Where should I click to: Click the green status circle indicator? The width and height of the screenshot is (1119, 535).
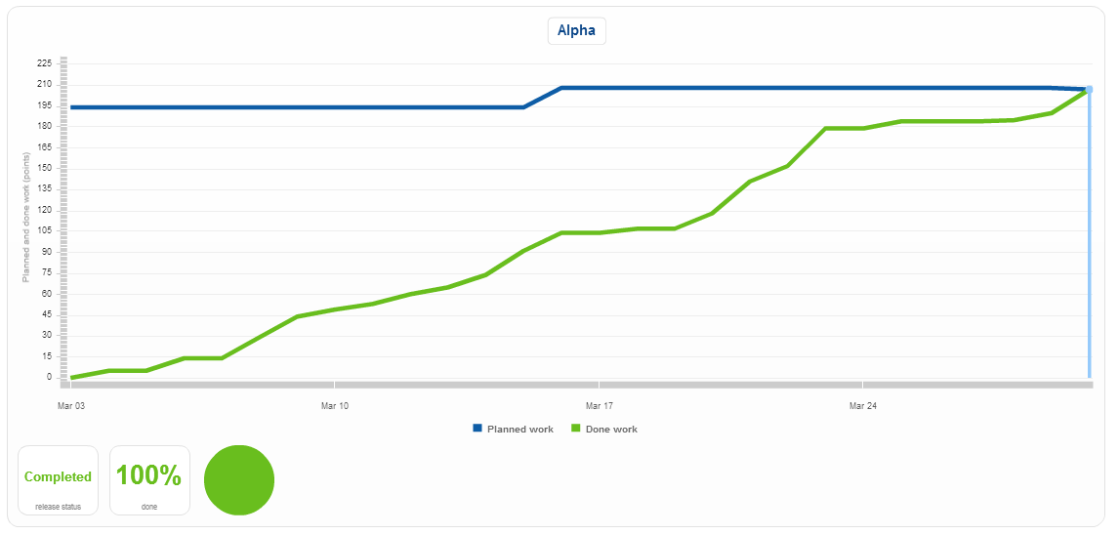click(239, 480)
